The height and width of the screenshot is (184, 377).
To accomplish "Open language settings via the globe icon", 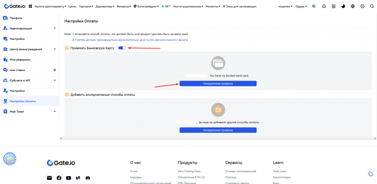I will (353, 6).
